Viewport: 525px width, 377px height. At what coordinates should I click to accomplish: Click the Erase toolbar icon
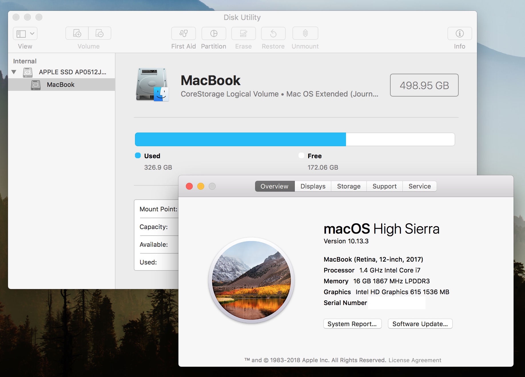[243, 33]
